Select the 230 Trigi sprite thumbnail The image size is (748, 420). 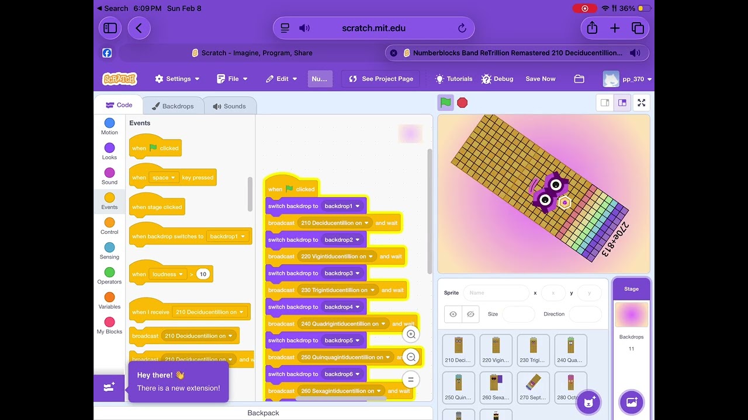pos(533,350)
